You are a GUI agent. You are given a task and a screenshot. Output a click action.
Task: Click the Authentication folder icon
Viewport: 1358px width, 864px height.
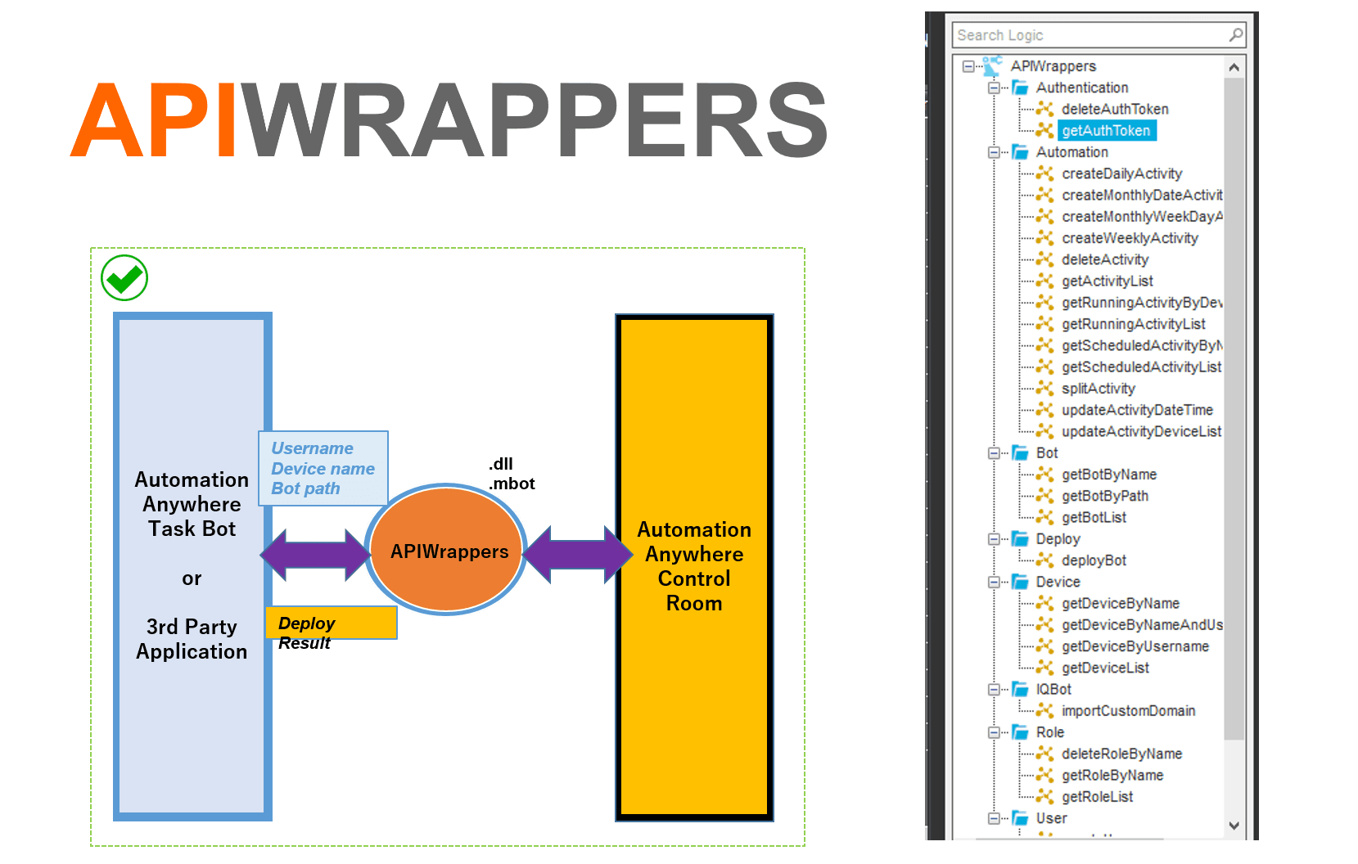tap(1020, 88)
